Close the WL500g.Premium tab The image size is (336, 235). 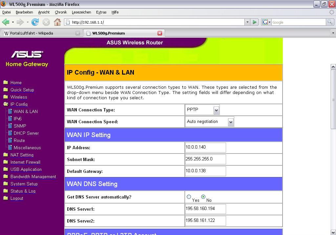point(160,33)
